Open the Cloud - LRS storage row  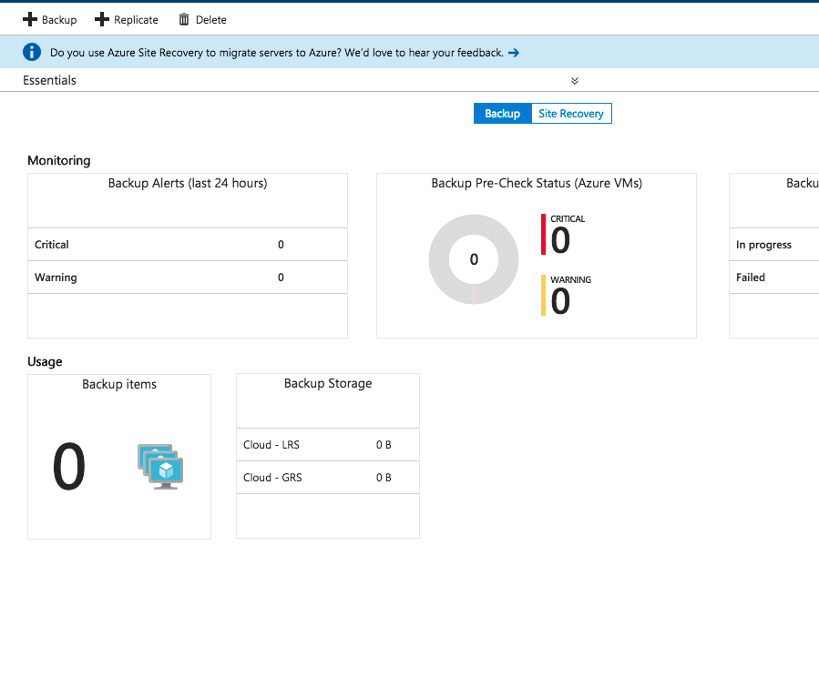click(x=327, y=444)
